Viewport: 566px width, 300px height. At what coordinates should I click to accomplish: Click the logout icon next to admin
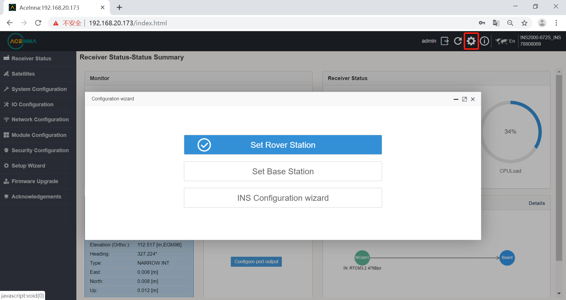(x=445, y=41)
